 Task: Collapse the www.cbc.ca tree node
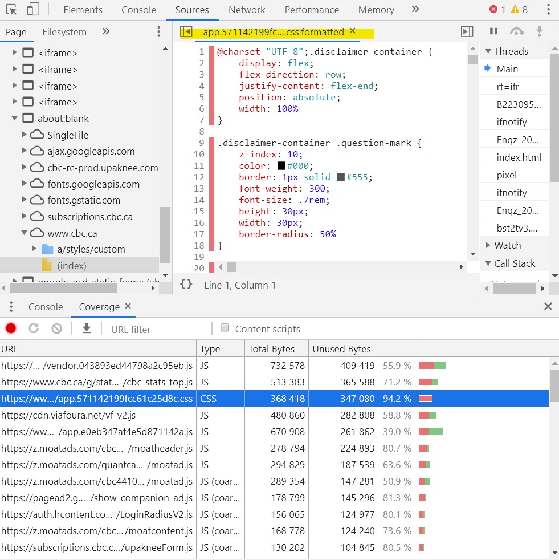pyautogui.click(x=25, y=233)
